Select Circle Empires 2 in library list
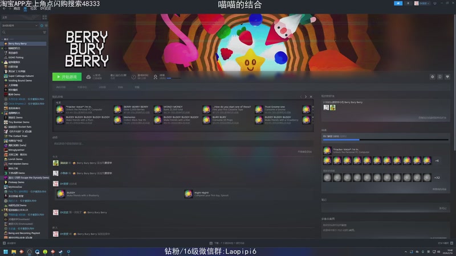 tap(24, 104)
